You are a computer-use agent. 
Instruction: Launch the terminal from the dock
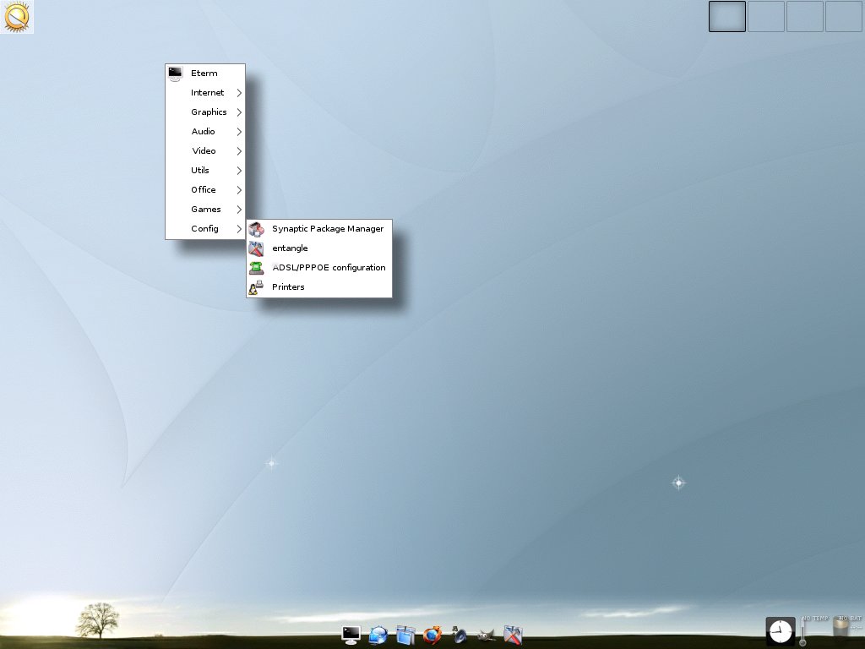(x=351, y=635)
